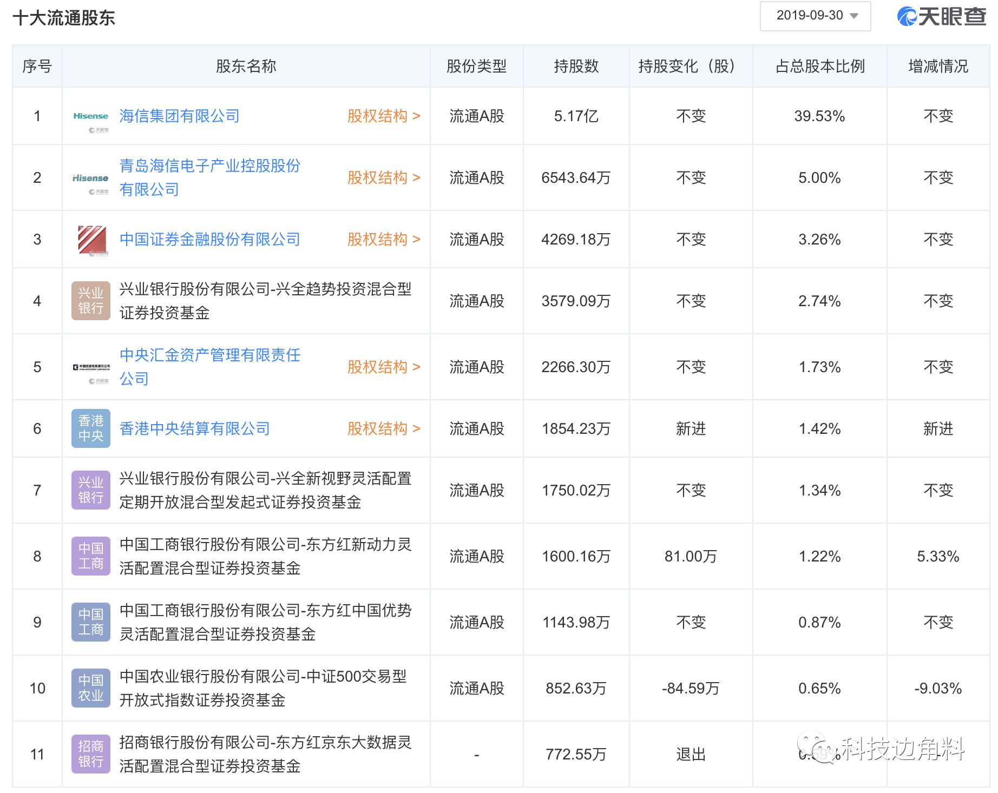This screenshot has height=793, width=998.
Task: Click the 占总股本比例 column header
Action: (820, 67)
